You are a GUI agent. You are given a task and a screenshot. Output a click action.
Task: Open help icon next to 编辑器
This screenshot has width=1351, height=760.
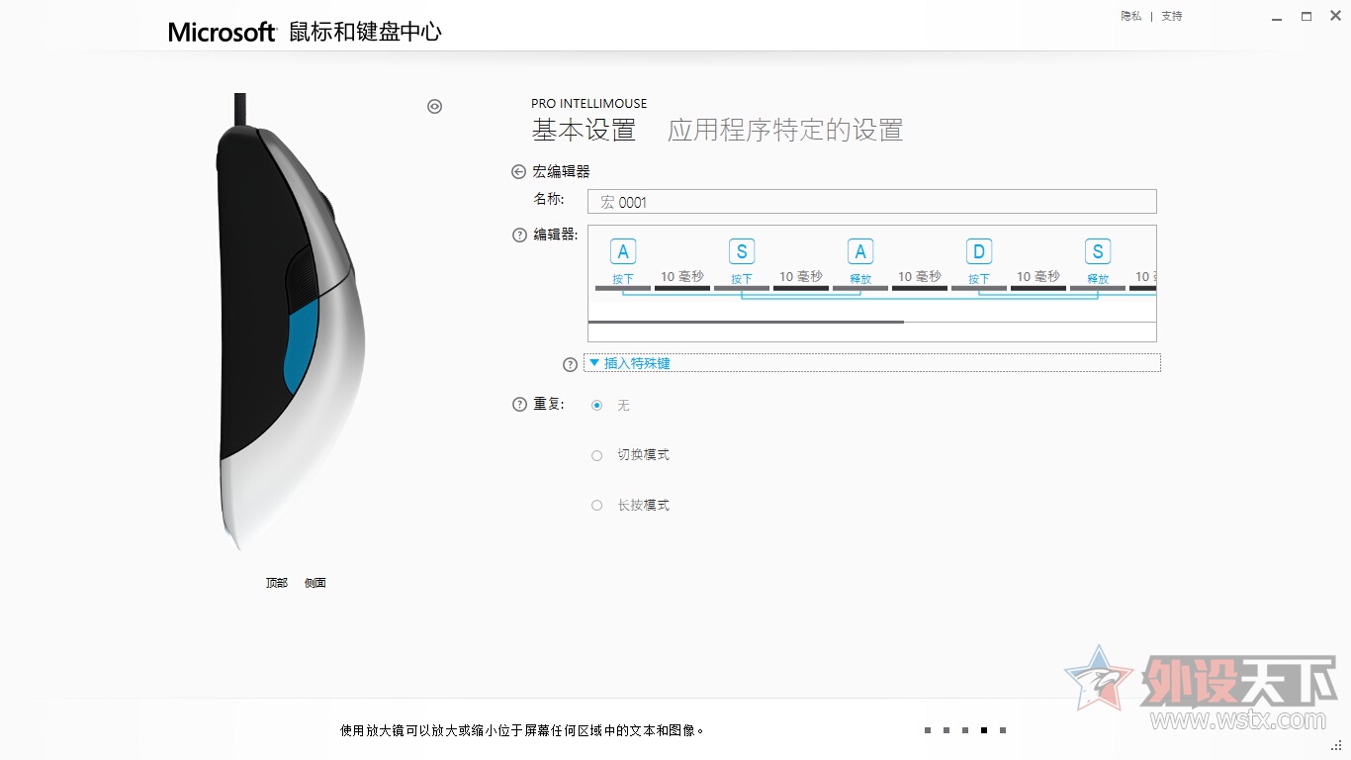click(x=519, y=236)
